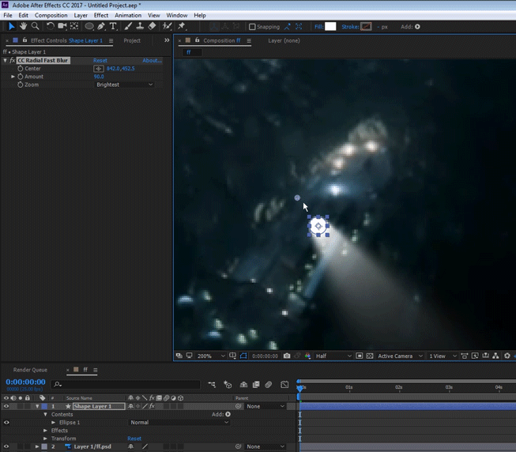
Task: Take a snapshot with the camera icon
Action: click(x=286, y=356)
